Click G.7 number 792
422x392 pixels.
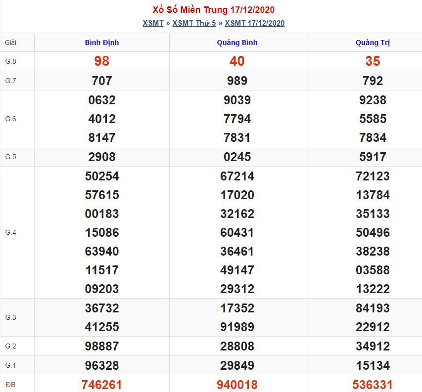click(x=373, y=81)
